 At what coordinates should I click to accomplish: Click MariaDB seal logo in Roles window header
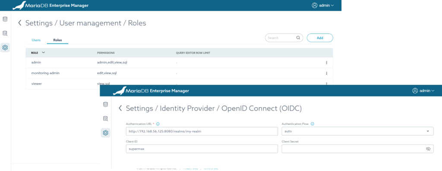point(19,5)
